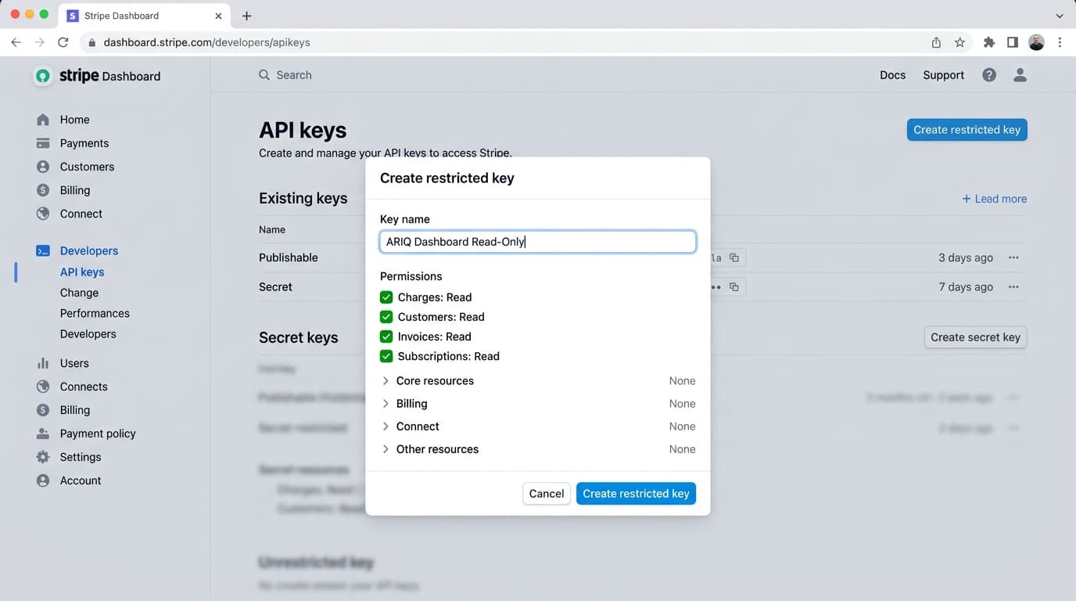Open Payments in the sidebar
Viewport: 1076px width, 601px height.
84,143
